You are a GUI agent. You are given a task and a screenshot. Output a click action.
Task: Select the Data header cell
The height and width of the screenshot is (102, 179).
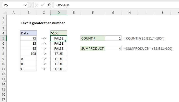click(x=28, y=33)
